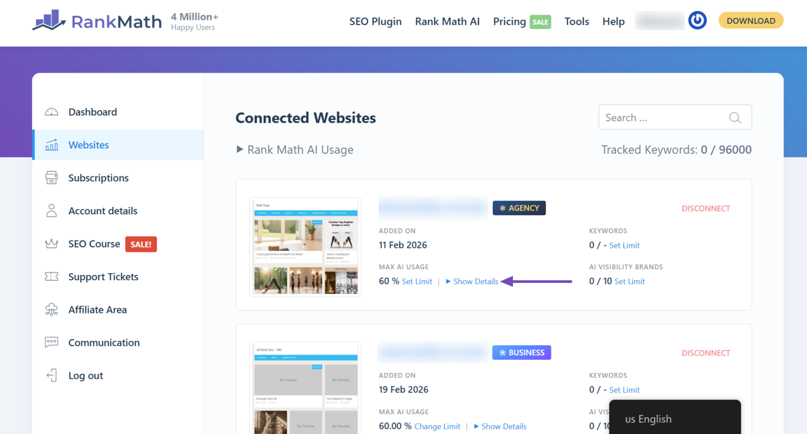
Task: Click the Websites chart icon
Action: click(51, 145)
